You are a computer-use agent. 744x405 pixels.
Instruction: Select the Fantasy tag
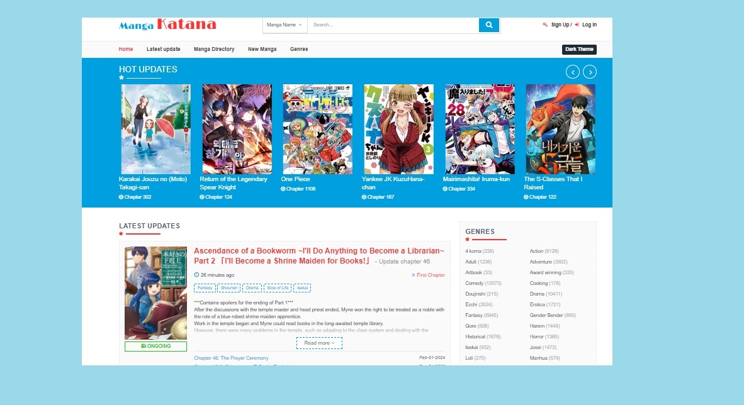pyautogui.click(x=205, y=288)
